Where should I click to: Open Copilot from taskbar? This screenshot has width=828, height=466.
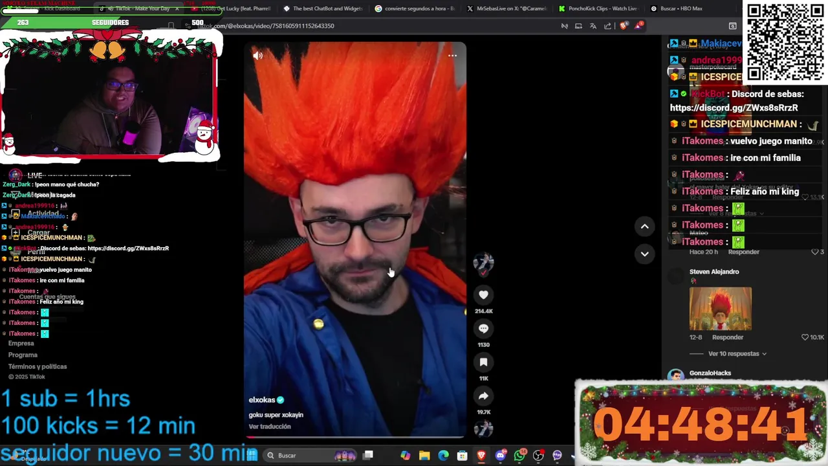tap(405, 456)
